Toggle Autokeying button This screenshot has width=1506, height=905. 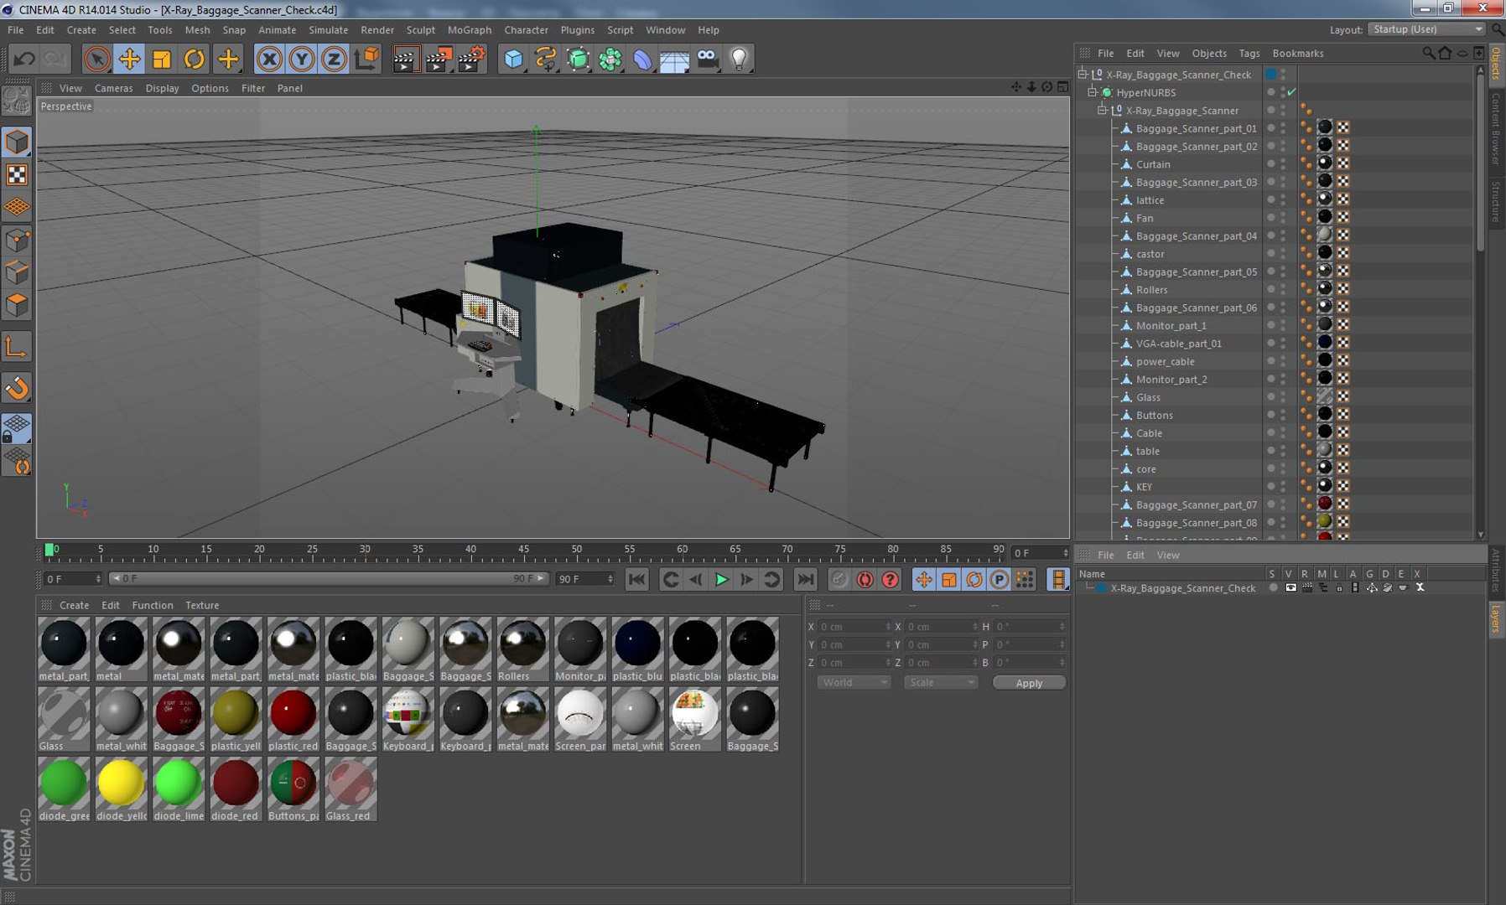pos(865,579)
